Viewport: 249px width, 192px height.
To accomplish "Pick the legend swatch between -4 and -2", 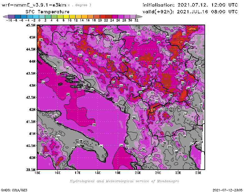I will (30, 17).
